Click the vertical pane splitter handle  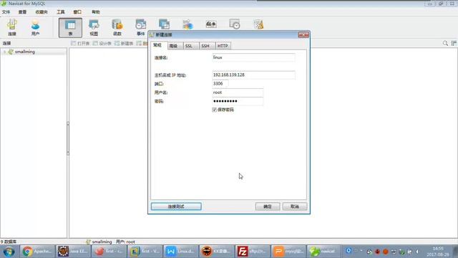click(x=68, y=138)
